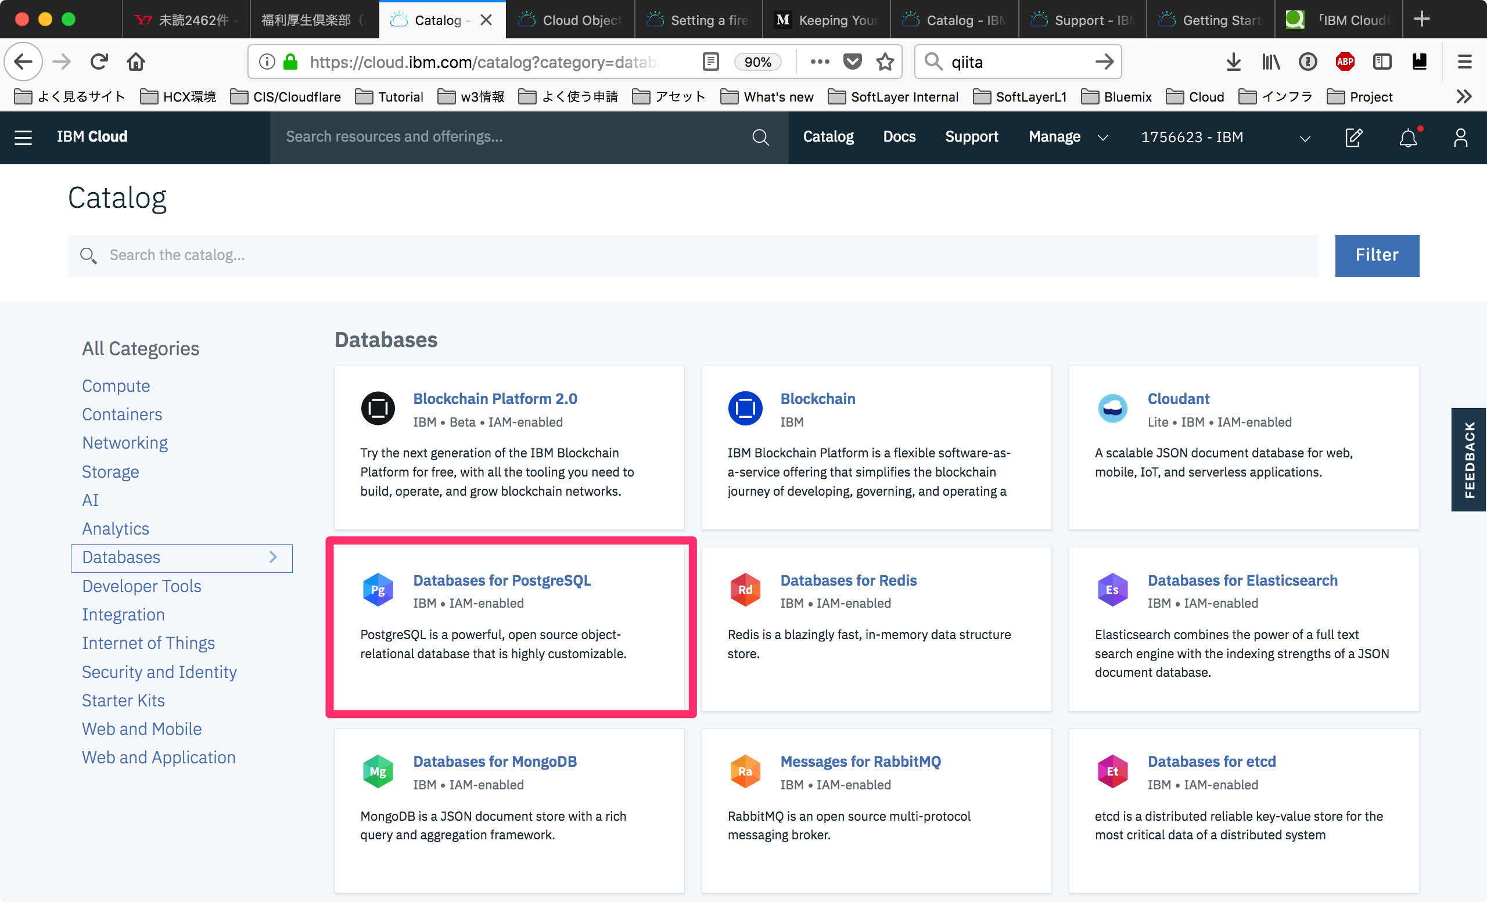This screenshot has width=1487, height=902.
Task: Click the Cloudant service icon
Action: [1112, 409]
